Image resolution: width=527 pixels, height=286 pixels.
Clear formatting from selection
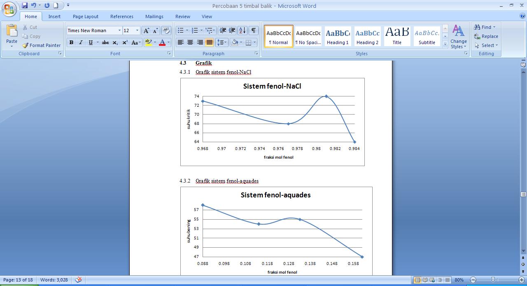(x=166, y=30)
